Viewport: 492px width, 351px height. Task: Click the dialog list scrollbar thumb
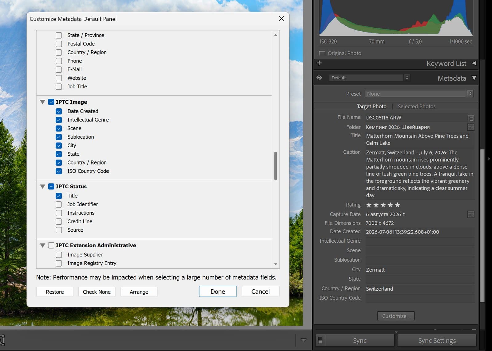(x=276, y=166)
